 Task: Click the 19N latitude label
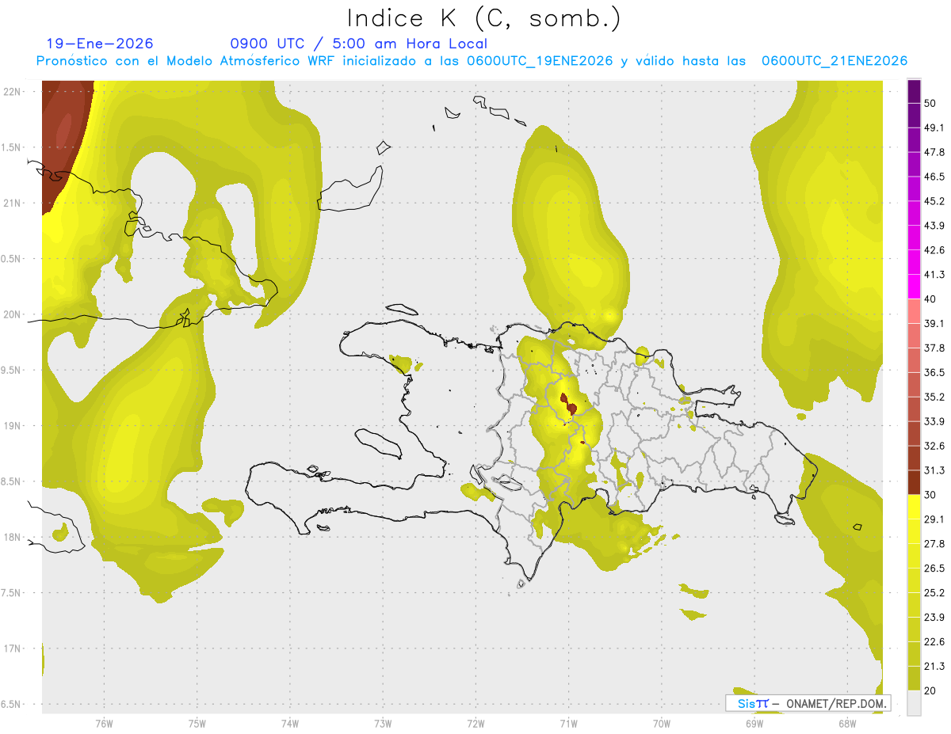[x=13, y=426]
